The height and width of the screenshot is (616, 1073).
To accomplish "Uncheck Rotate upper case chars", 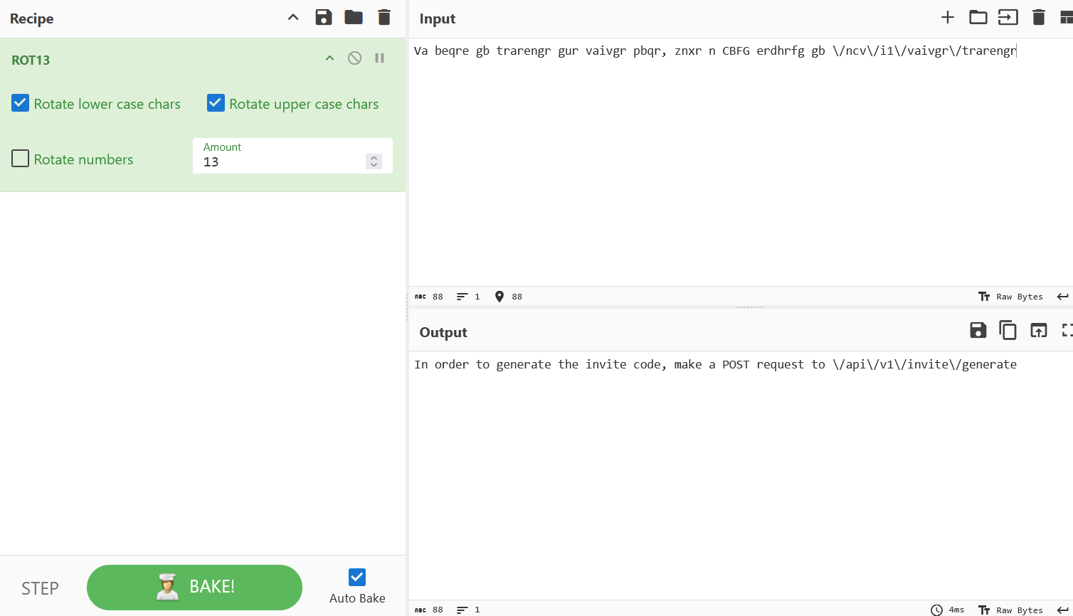I will [216, 104].
